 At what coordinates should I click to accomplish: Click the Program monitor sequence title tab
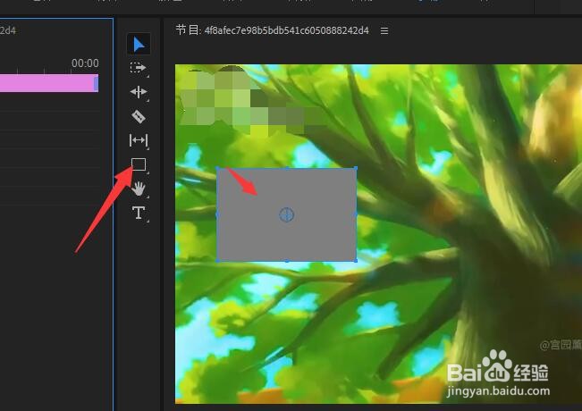tap(272, 30)
